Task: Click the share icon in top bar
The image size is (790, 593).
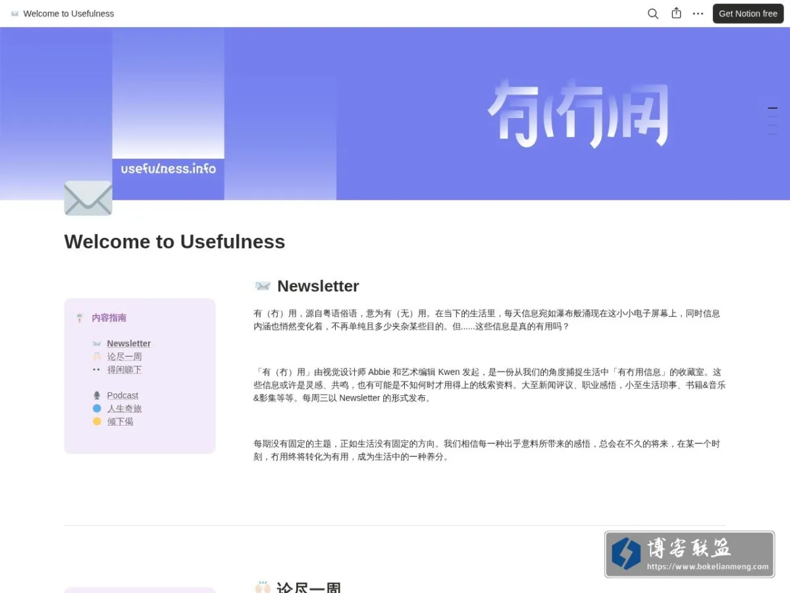Action: 676,13
